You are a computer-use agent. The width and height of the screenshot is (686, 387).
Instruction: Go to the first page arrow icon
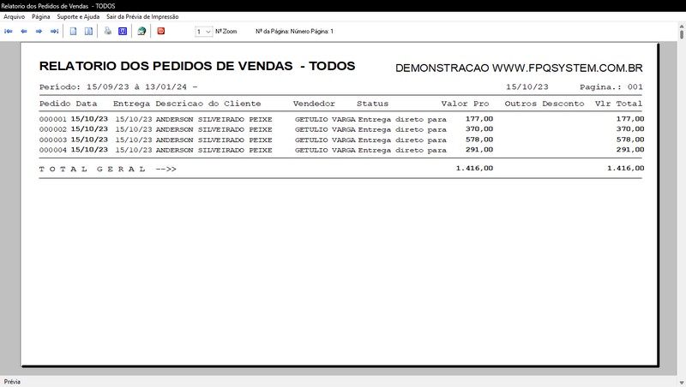tap(9, 31)
